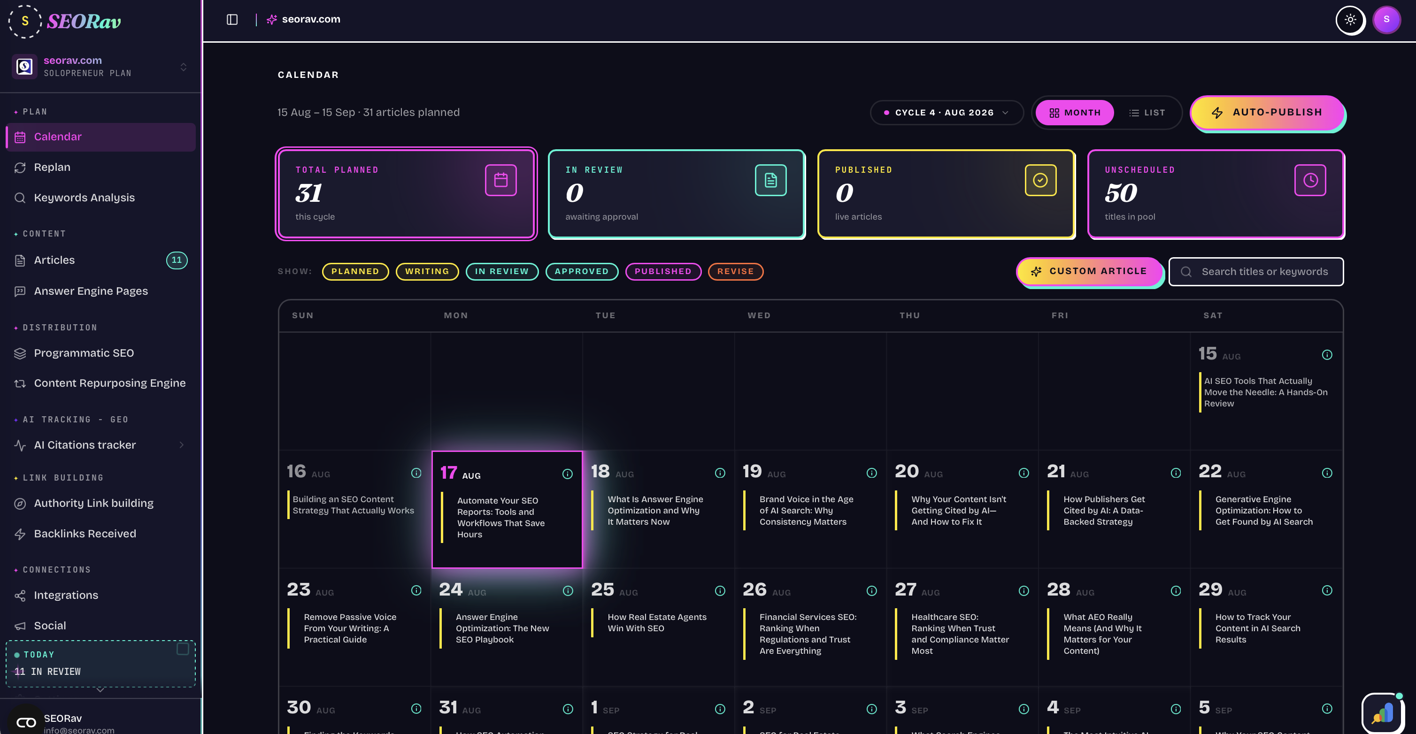This screenshot has height=734, width=1416.
Task: Switch to Month view
Action: (1075, 113)
